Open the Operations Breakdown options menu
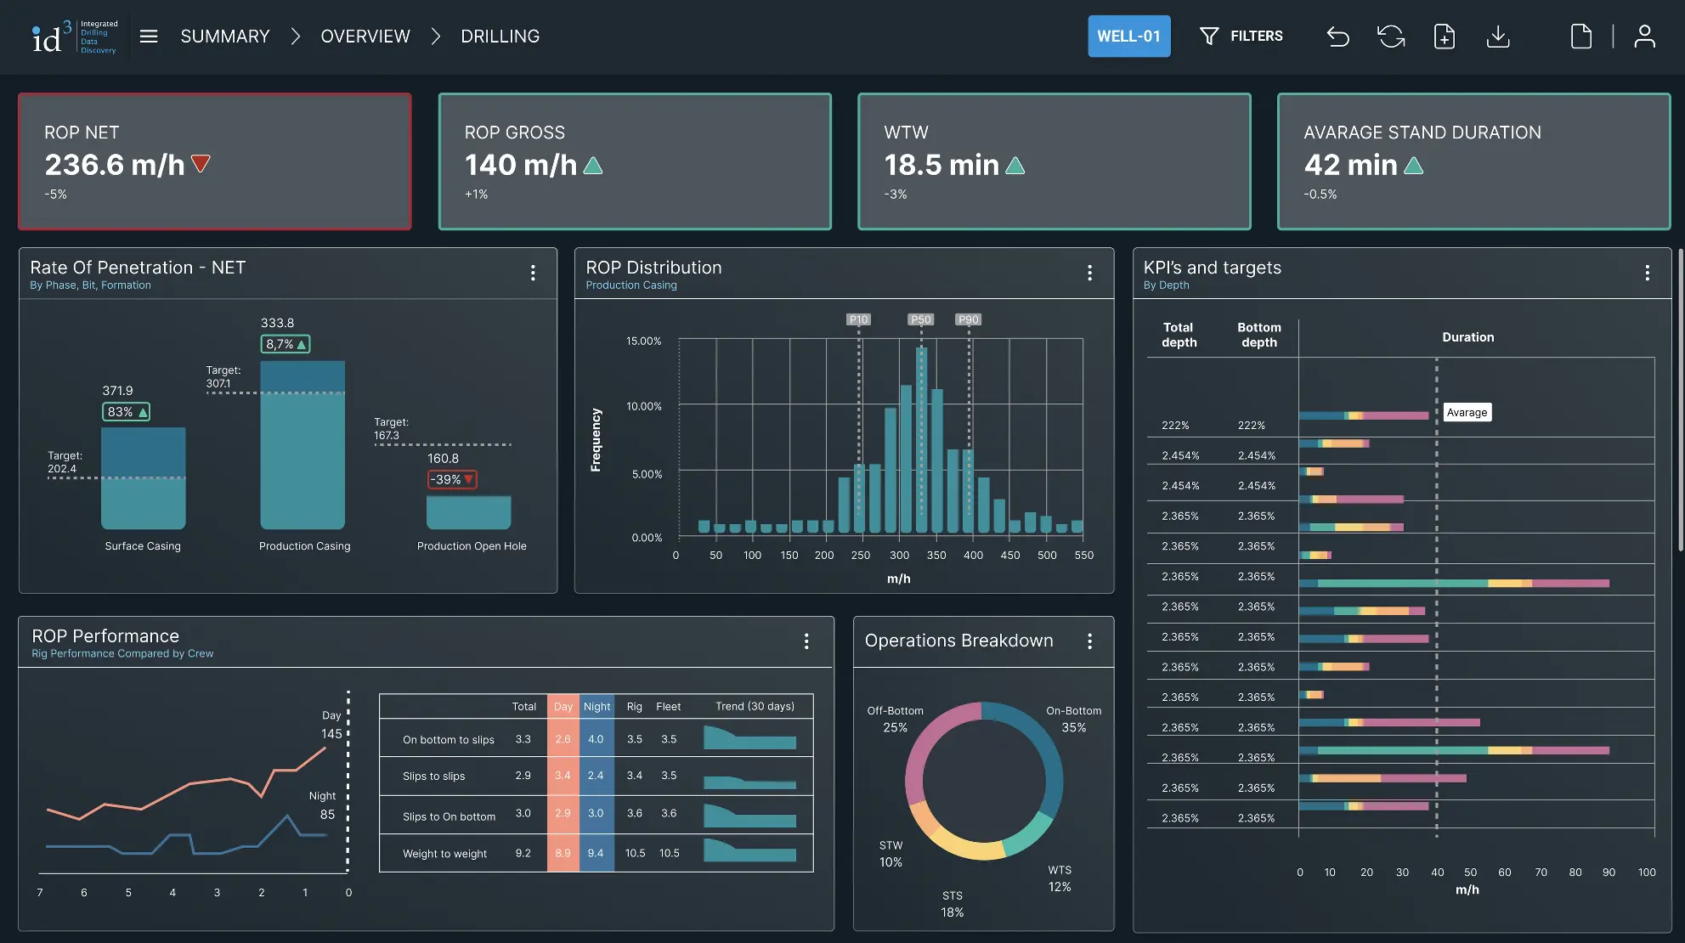Screen dimensions: 1685x943 (x=1090, y=642)
